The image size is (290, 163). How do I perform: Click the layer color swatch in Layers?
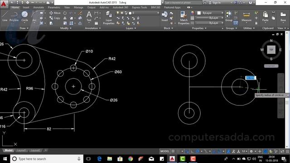tap(130, 13)
